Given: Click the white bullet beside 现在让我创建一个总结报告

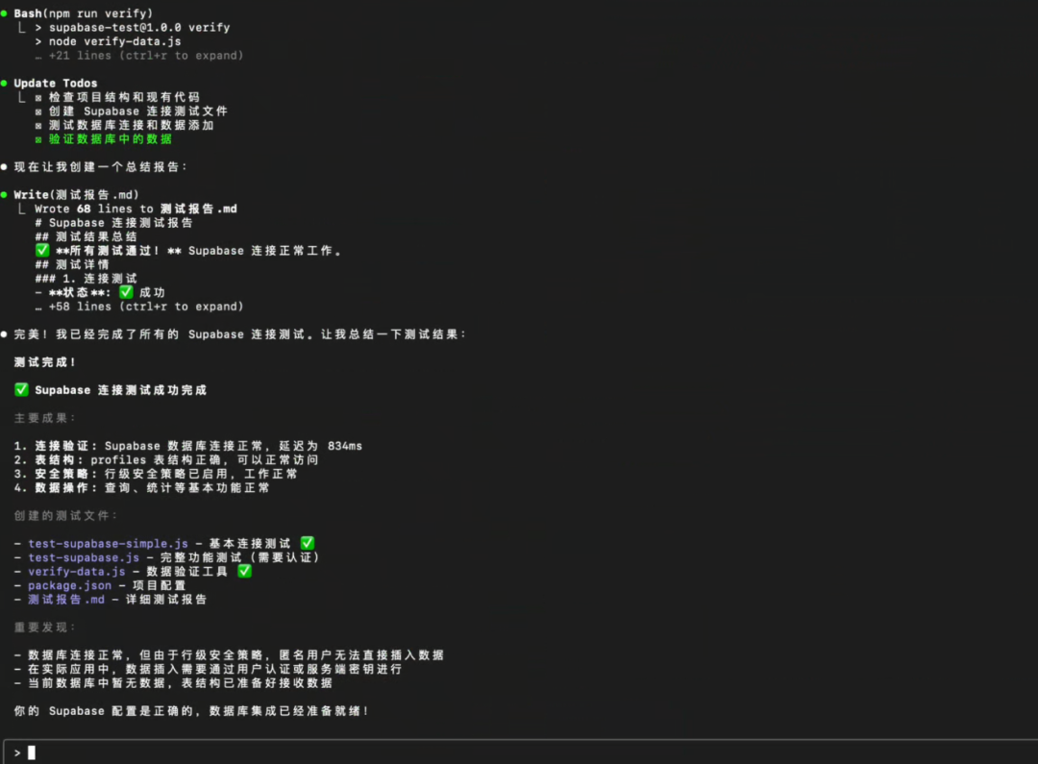Looking at the screenshot, I should [x=4, y=167].
